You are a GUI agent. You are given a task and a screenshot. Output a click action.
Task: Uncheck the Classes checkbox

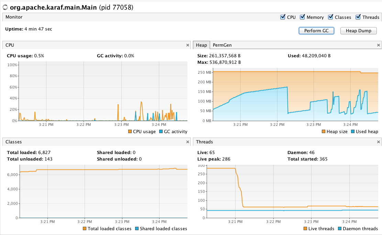coord(330,17)
